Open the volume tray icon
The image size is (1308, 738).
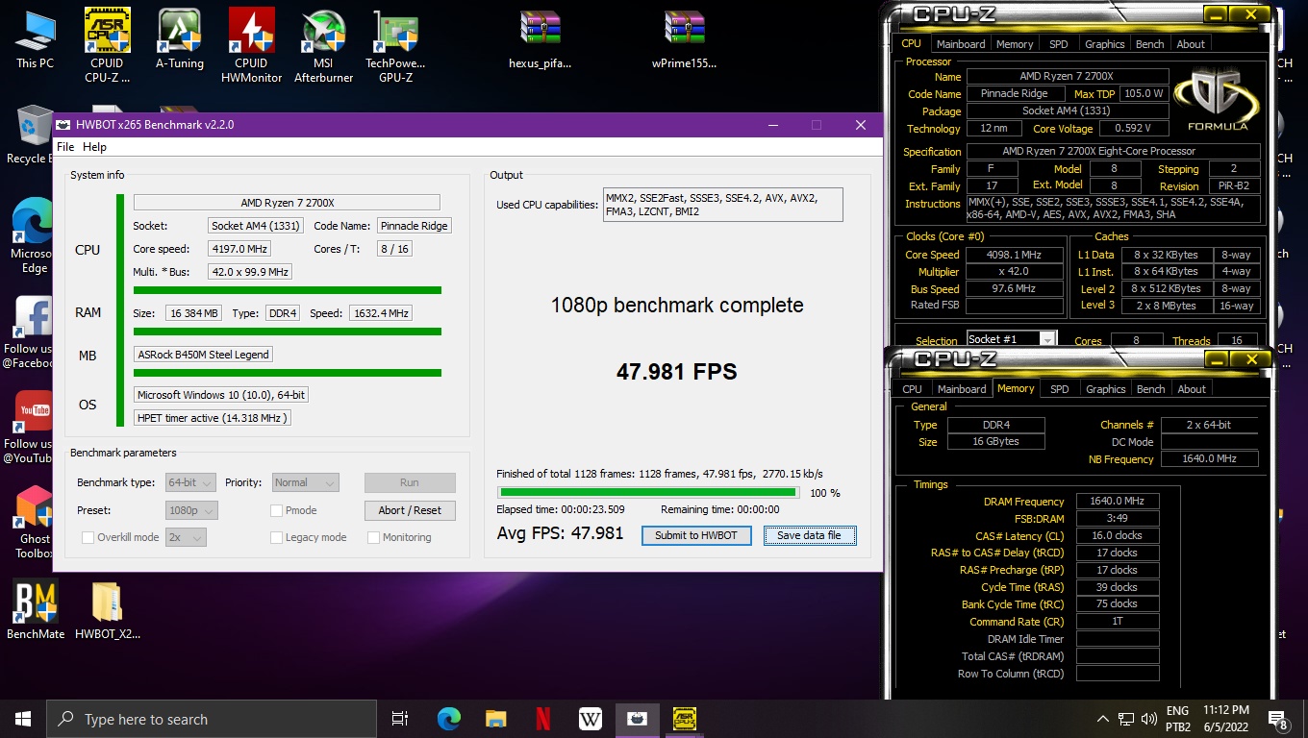point(1148,719)
